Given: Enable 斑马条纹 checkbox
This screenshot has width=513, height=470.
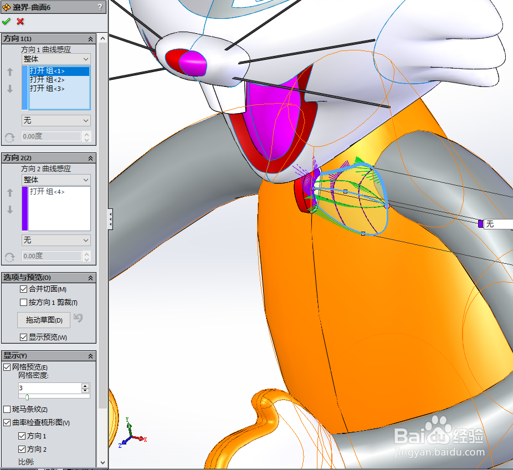Looking at the screenshot, I should [7, 409].
